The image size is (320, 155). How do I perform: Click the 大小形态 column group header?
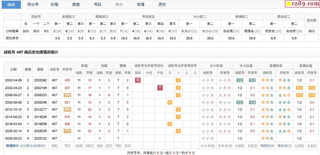(216, 66)
